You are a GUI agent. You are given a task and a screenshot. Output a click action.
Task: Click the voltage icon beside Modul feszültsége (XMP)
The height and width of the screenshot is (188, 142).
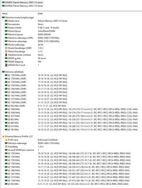[x=6, y=48]
